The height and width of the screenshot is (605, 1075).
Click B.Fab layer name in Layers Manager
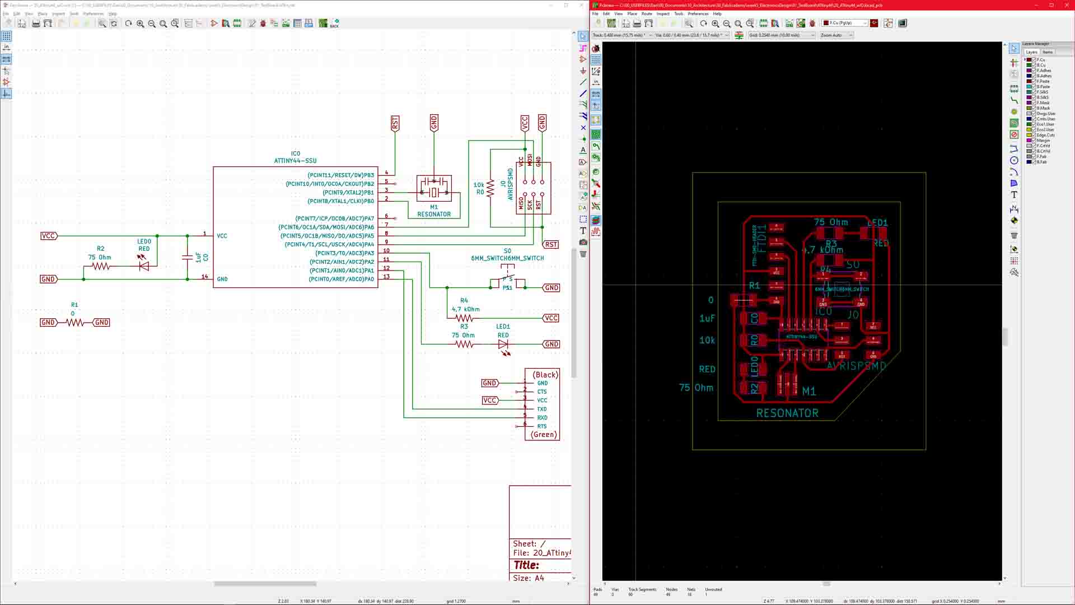click(x=1041, y=162)
